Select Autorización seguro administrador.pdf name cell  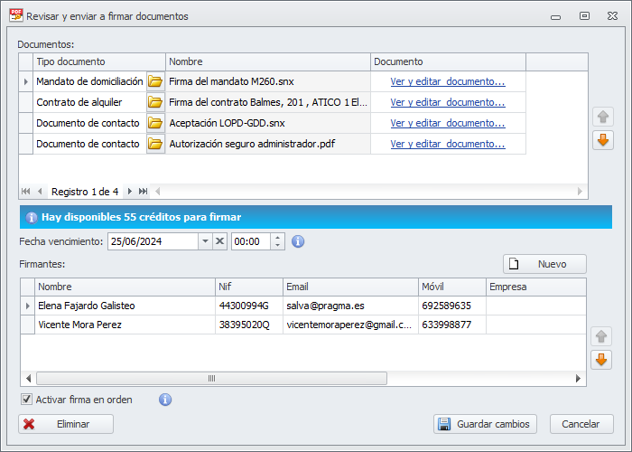[268, 144]
